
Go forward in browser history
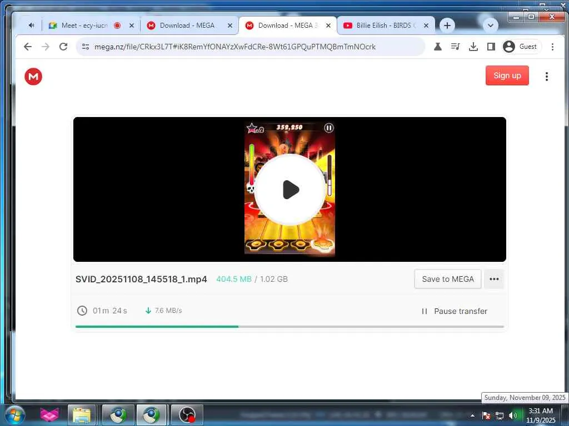pos(46,47)
